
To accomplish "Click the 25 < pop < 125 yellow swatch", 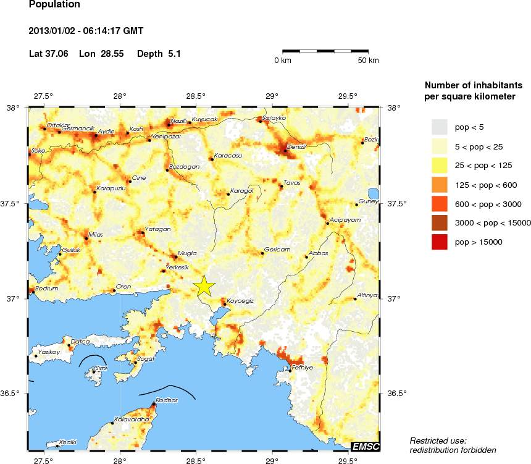I will click(x=439, y=166).
